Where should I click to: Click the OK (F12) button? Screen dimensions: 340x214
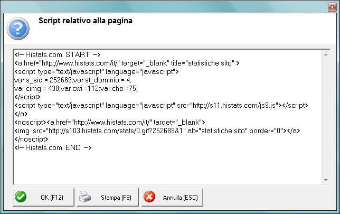(43, 197)
